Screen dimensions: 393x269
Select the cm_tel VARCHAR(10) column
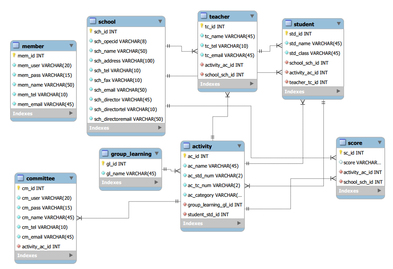46,227
